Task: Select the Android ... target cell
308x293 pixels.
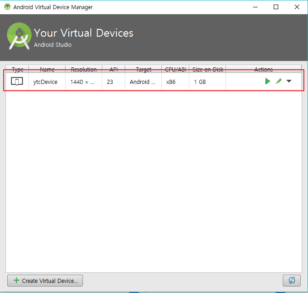Action: pos(143,82)
